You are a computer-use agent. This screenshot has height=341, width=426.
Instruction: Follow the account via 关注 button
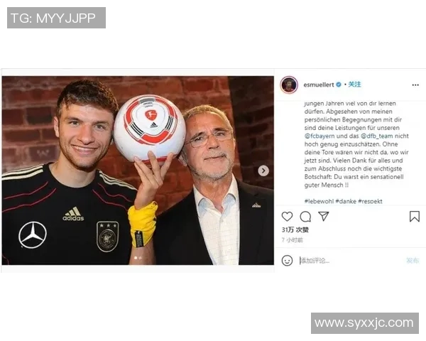(354, 85)
